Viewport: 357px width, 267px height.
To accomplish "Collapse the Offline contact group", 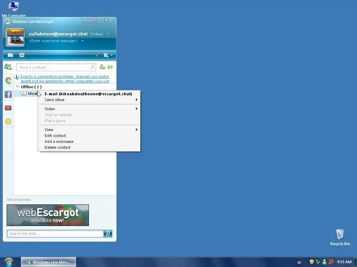I will point(17,87).
